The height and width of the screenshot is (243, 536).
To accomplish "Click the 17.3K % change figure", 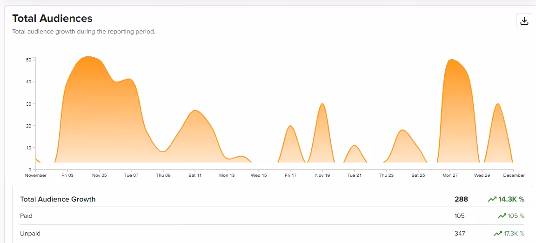I will coord(514,233).
